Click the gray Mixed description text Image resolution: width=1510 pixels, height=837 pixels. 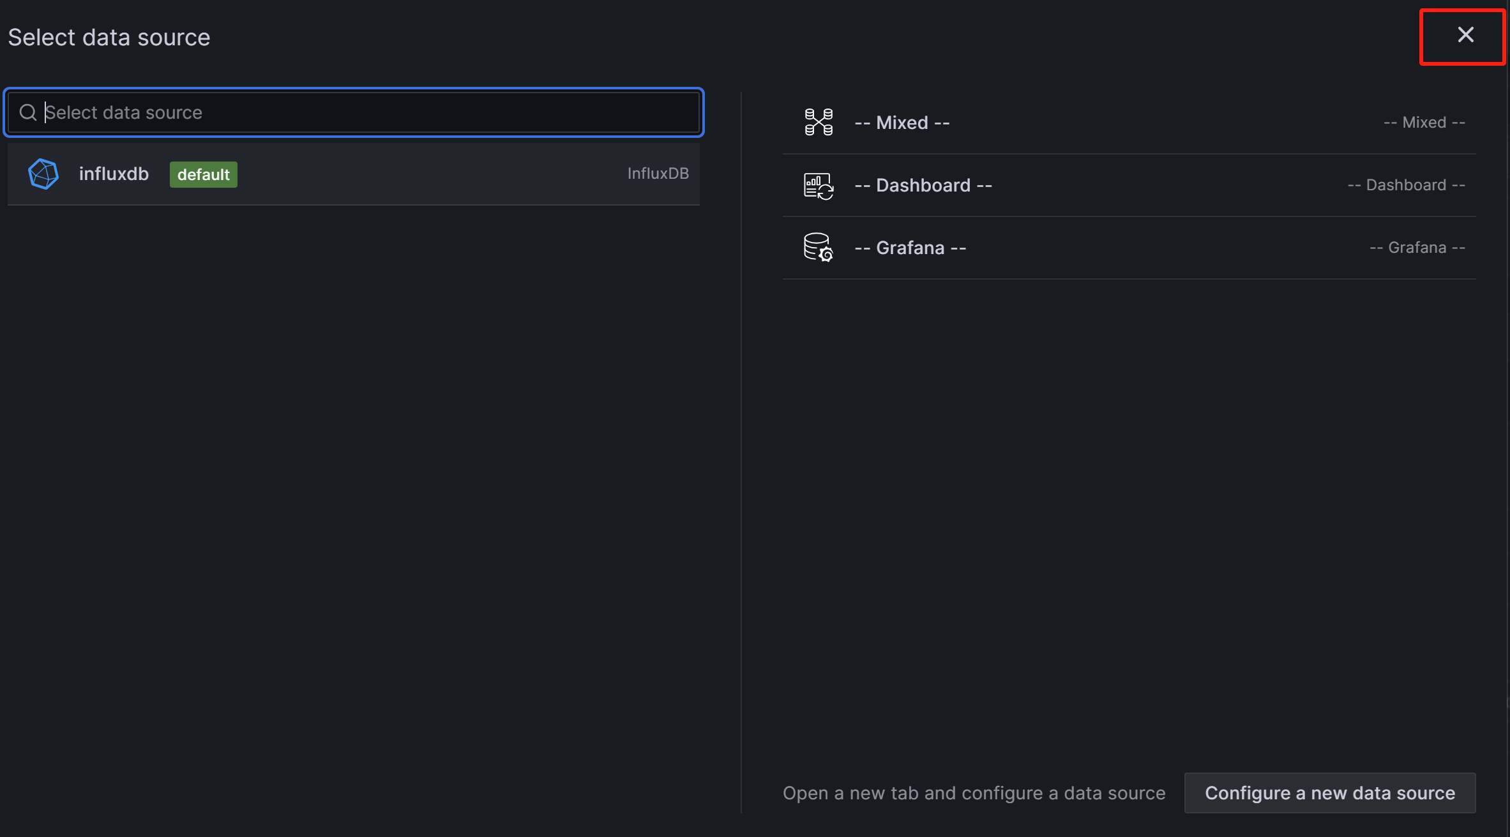tap(1424, 122)
